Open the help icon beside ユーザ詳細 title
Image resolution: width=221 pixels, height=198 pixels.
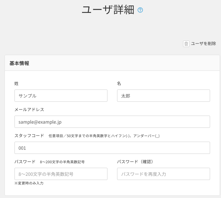tap(140, 10)
